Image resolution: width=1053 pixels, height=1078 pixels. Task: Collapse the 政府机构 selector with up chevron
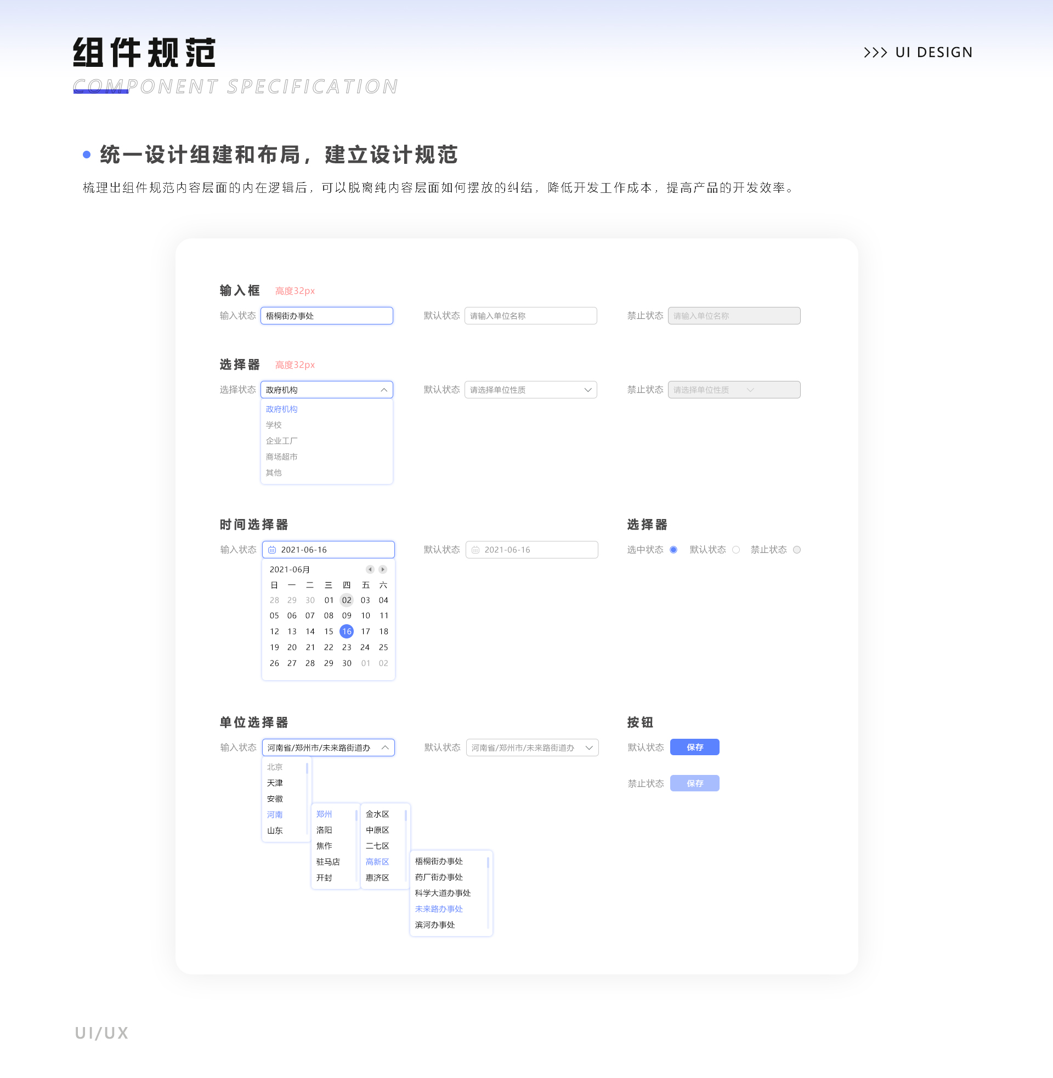click(x=384, y=390)
